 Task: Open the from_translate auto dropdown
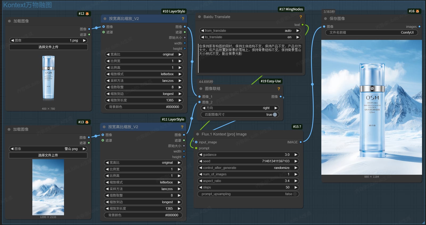(250, 31)
